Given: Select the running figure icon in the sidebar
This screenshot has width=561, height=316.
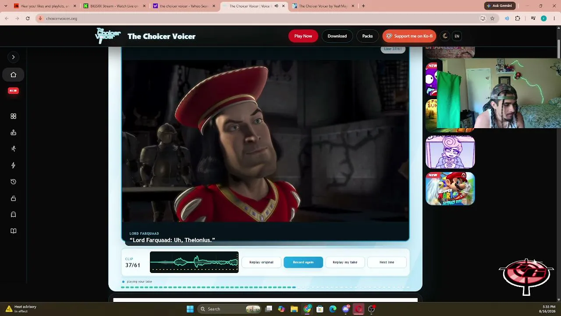Looking at the screenshot, I should [13, 149].
